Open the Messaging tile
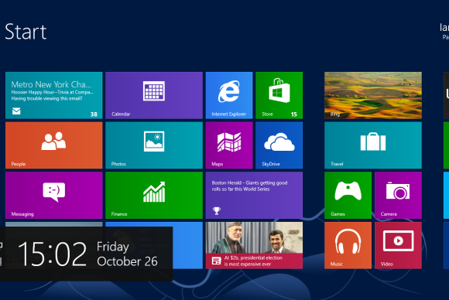 54,196
